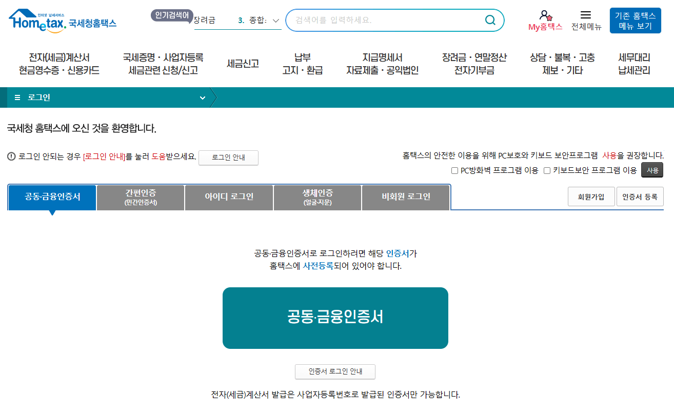Click the large 공동·금융인증서 login button
This screenshot has height=413, width=674.
335,317
